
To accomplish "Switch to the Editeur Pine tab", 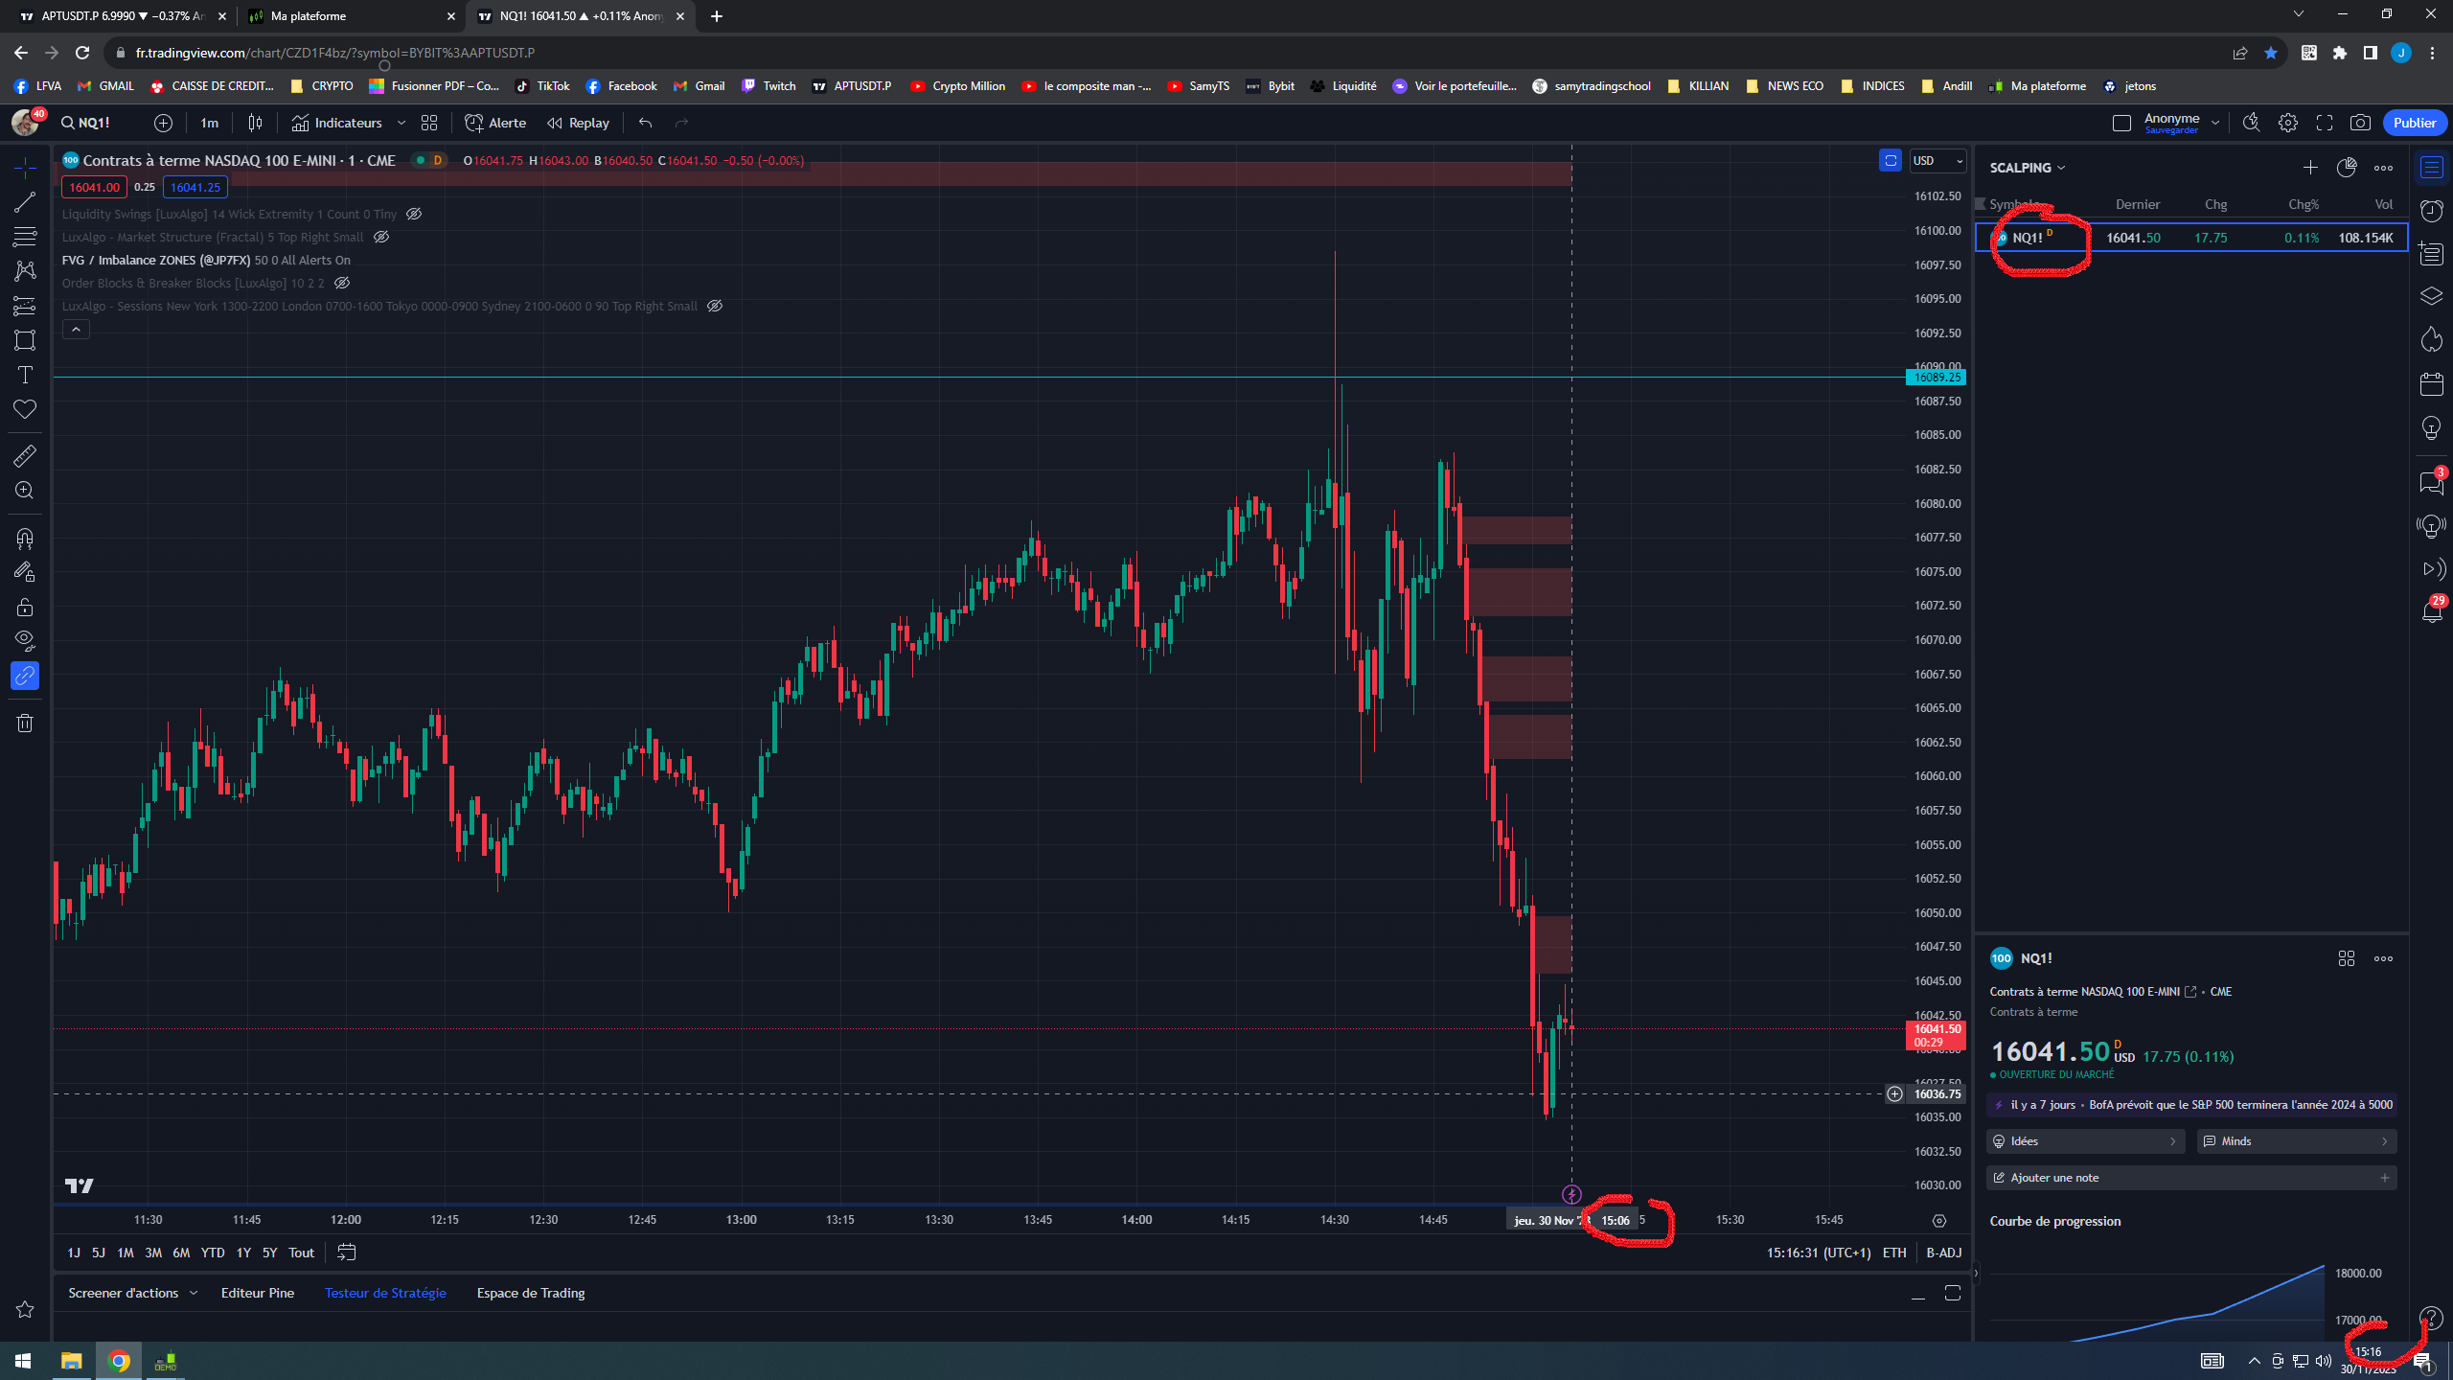I will (x=257, y=1293).
